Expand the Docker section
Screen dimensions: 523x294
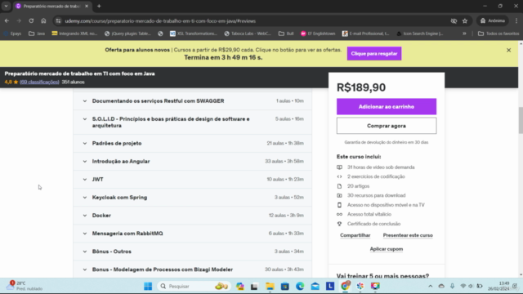[x=193, y=216]
